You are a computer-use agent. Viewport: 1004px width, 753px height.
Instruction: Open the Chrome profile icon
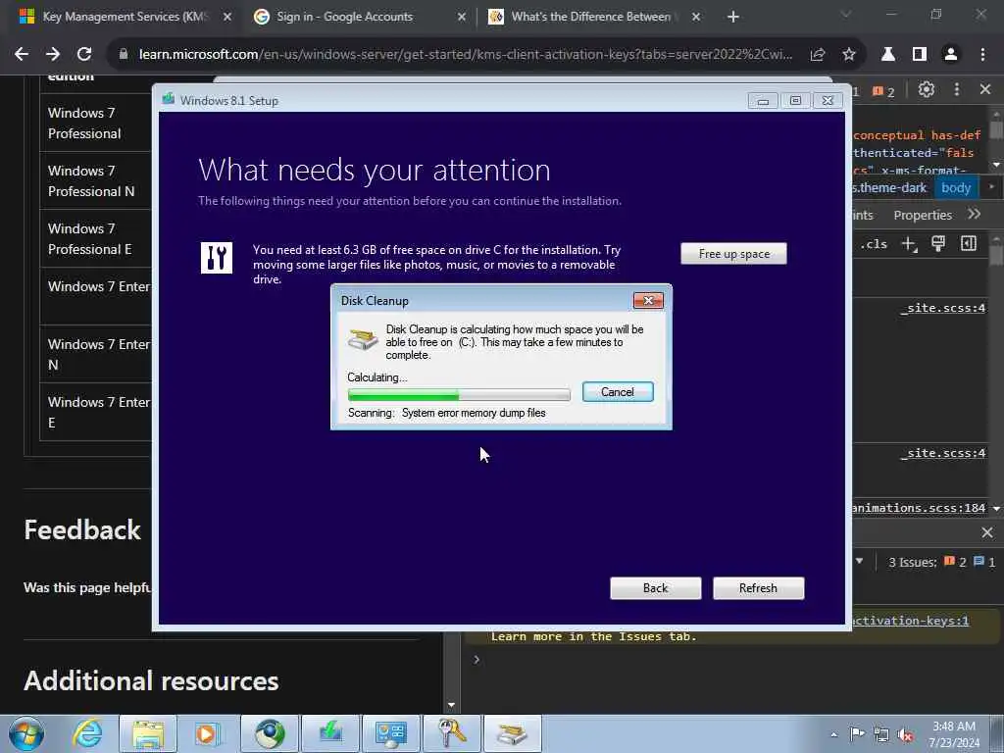coord(951,55)
